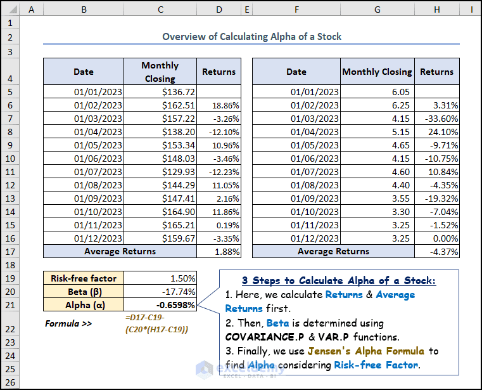Screen dimensions: 482x390
Task: Click the 3.31% returns cell
Action: (x=437, y=105)
